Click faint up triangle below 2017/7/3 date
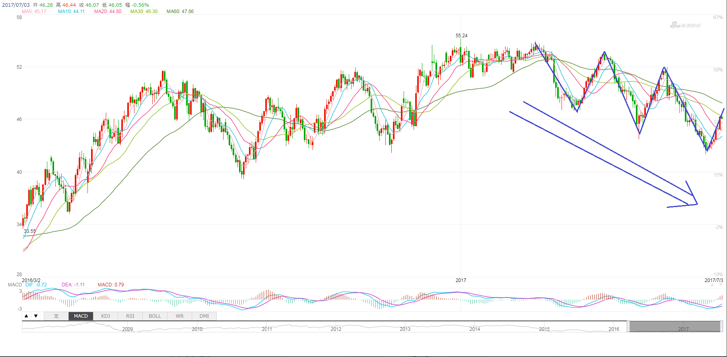 [x=712, y=285]
